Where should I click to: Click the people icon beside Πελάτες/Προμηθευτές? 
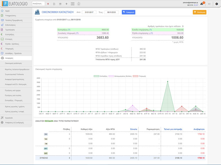click(x=2, y=20)
